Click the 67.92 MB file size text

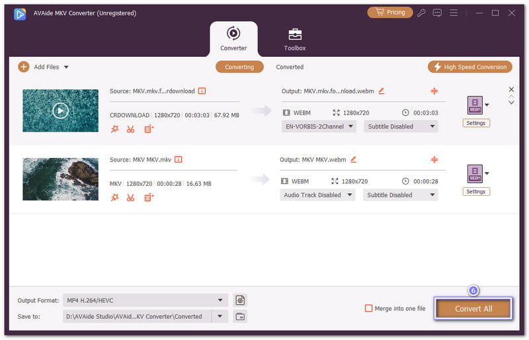(226, 115)
